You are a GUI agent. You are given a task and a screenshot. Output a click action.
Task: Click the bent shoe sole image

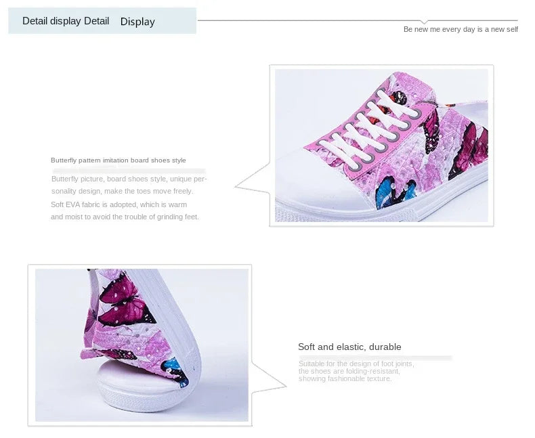pos(142,345)
